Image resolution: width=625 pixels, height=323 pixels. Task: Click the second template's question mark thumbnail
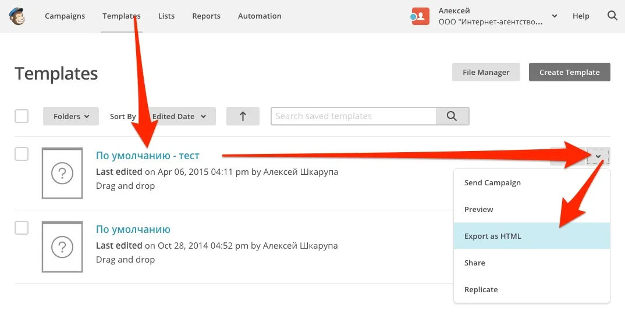[x=62, y=247]
